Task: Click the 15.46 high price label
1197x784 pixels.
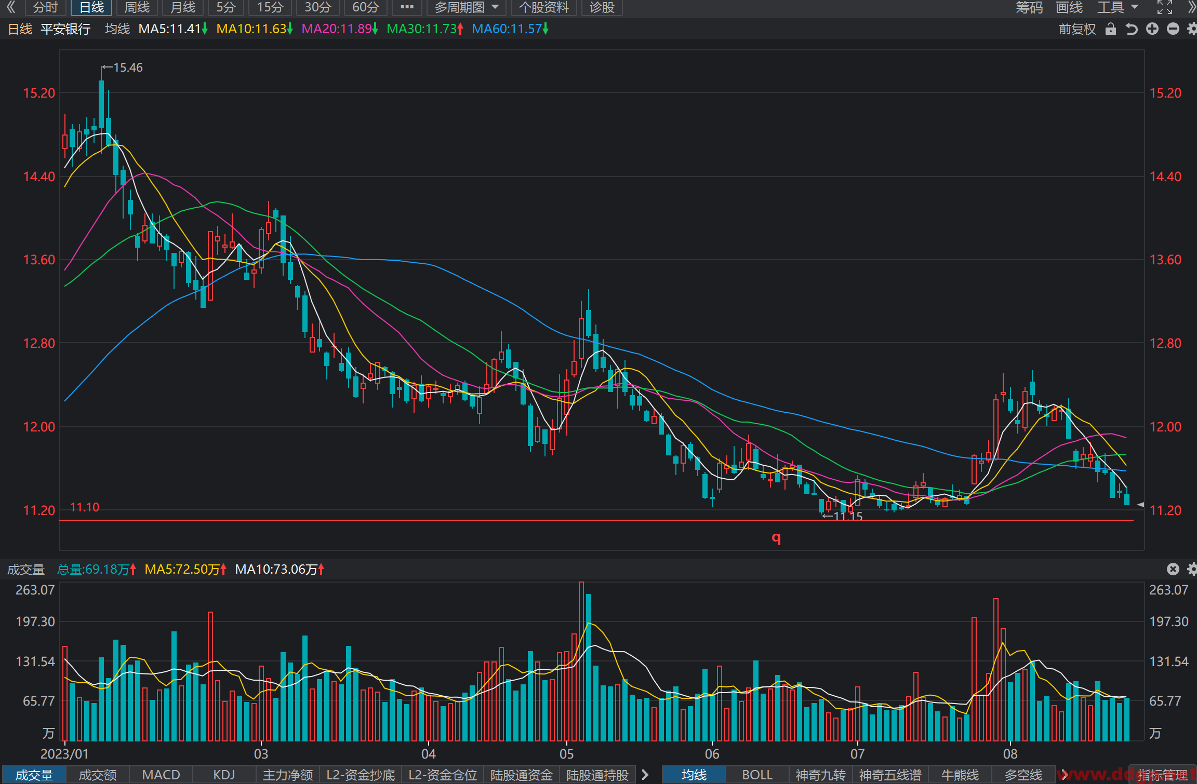Action: click(128, 67)
